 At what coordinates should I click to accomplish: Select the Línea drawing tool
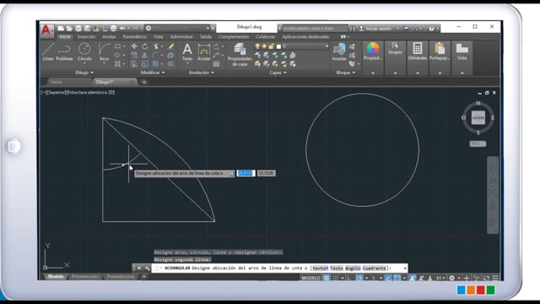(47, 52)
